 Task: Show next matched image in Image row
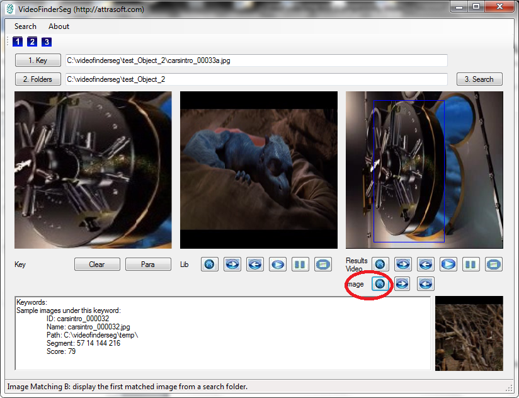point(402,283)
